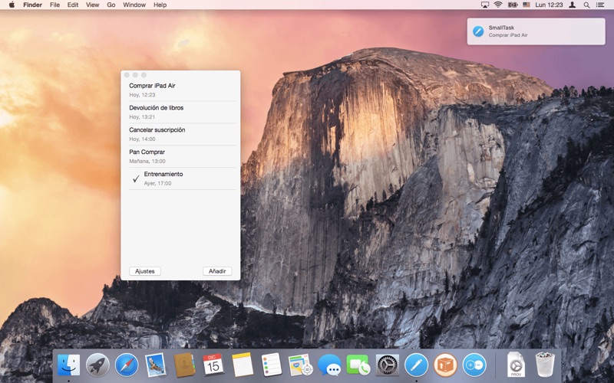The image size is (614, 383).
Task: Open the Window menu
Action: click(x=134, y=5)
